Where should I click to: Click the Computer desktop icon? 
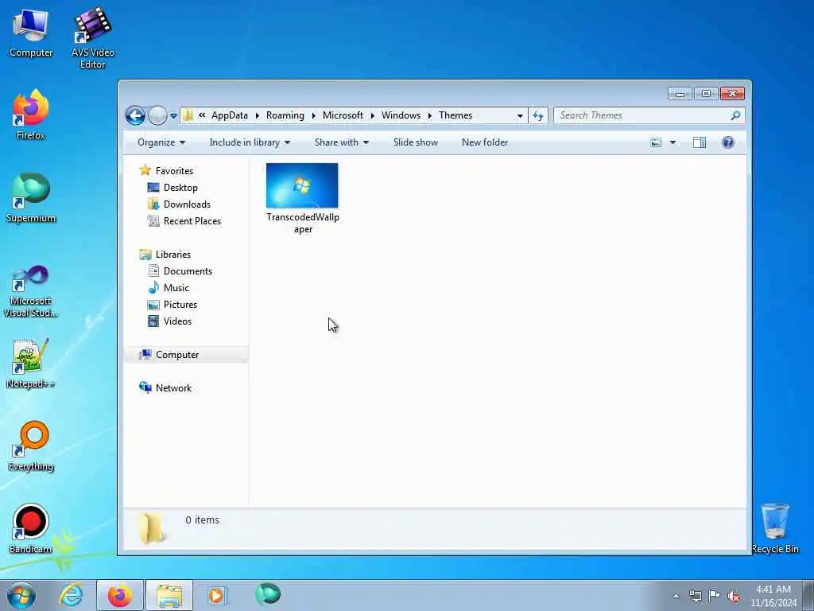pyautogui.click(x=31, y=32)
